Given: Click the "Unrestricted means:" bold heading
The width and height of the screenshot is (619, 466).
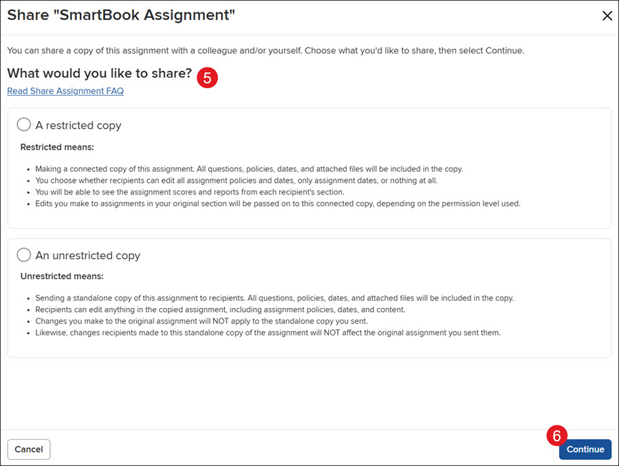Looking at the screenshot, I should tap(62, 276).
